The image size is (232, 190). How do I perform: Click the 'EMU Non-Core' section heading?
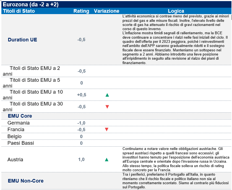coord(26,181)
